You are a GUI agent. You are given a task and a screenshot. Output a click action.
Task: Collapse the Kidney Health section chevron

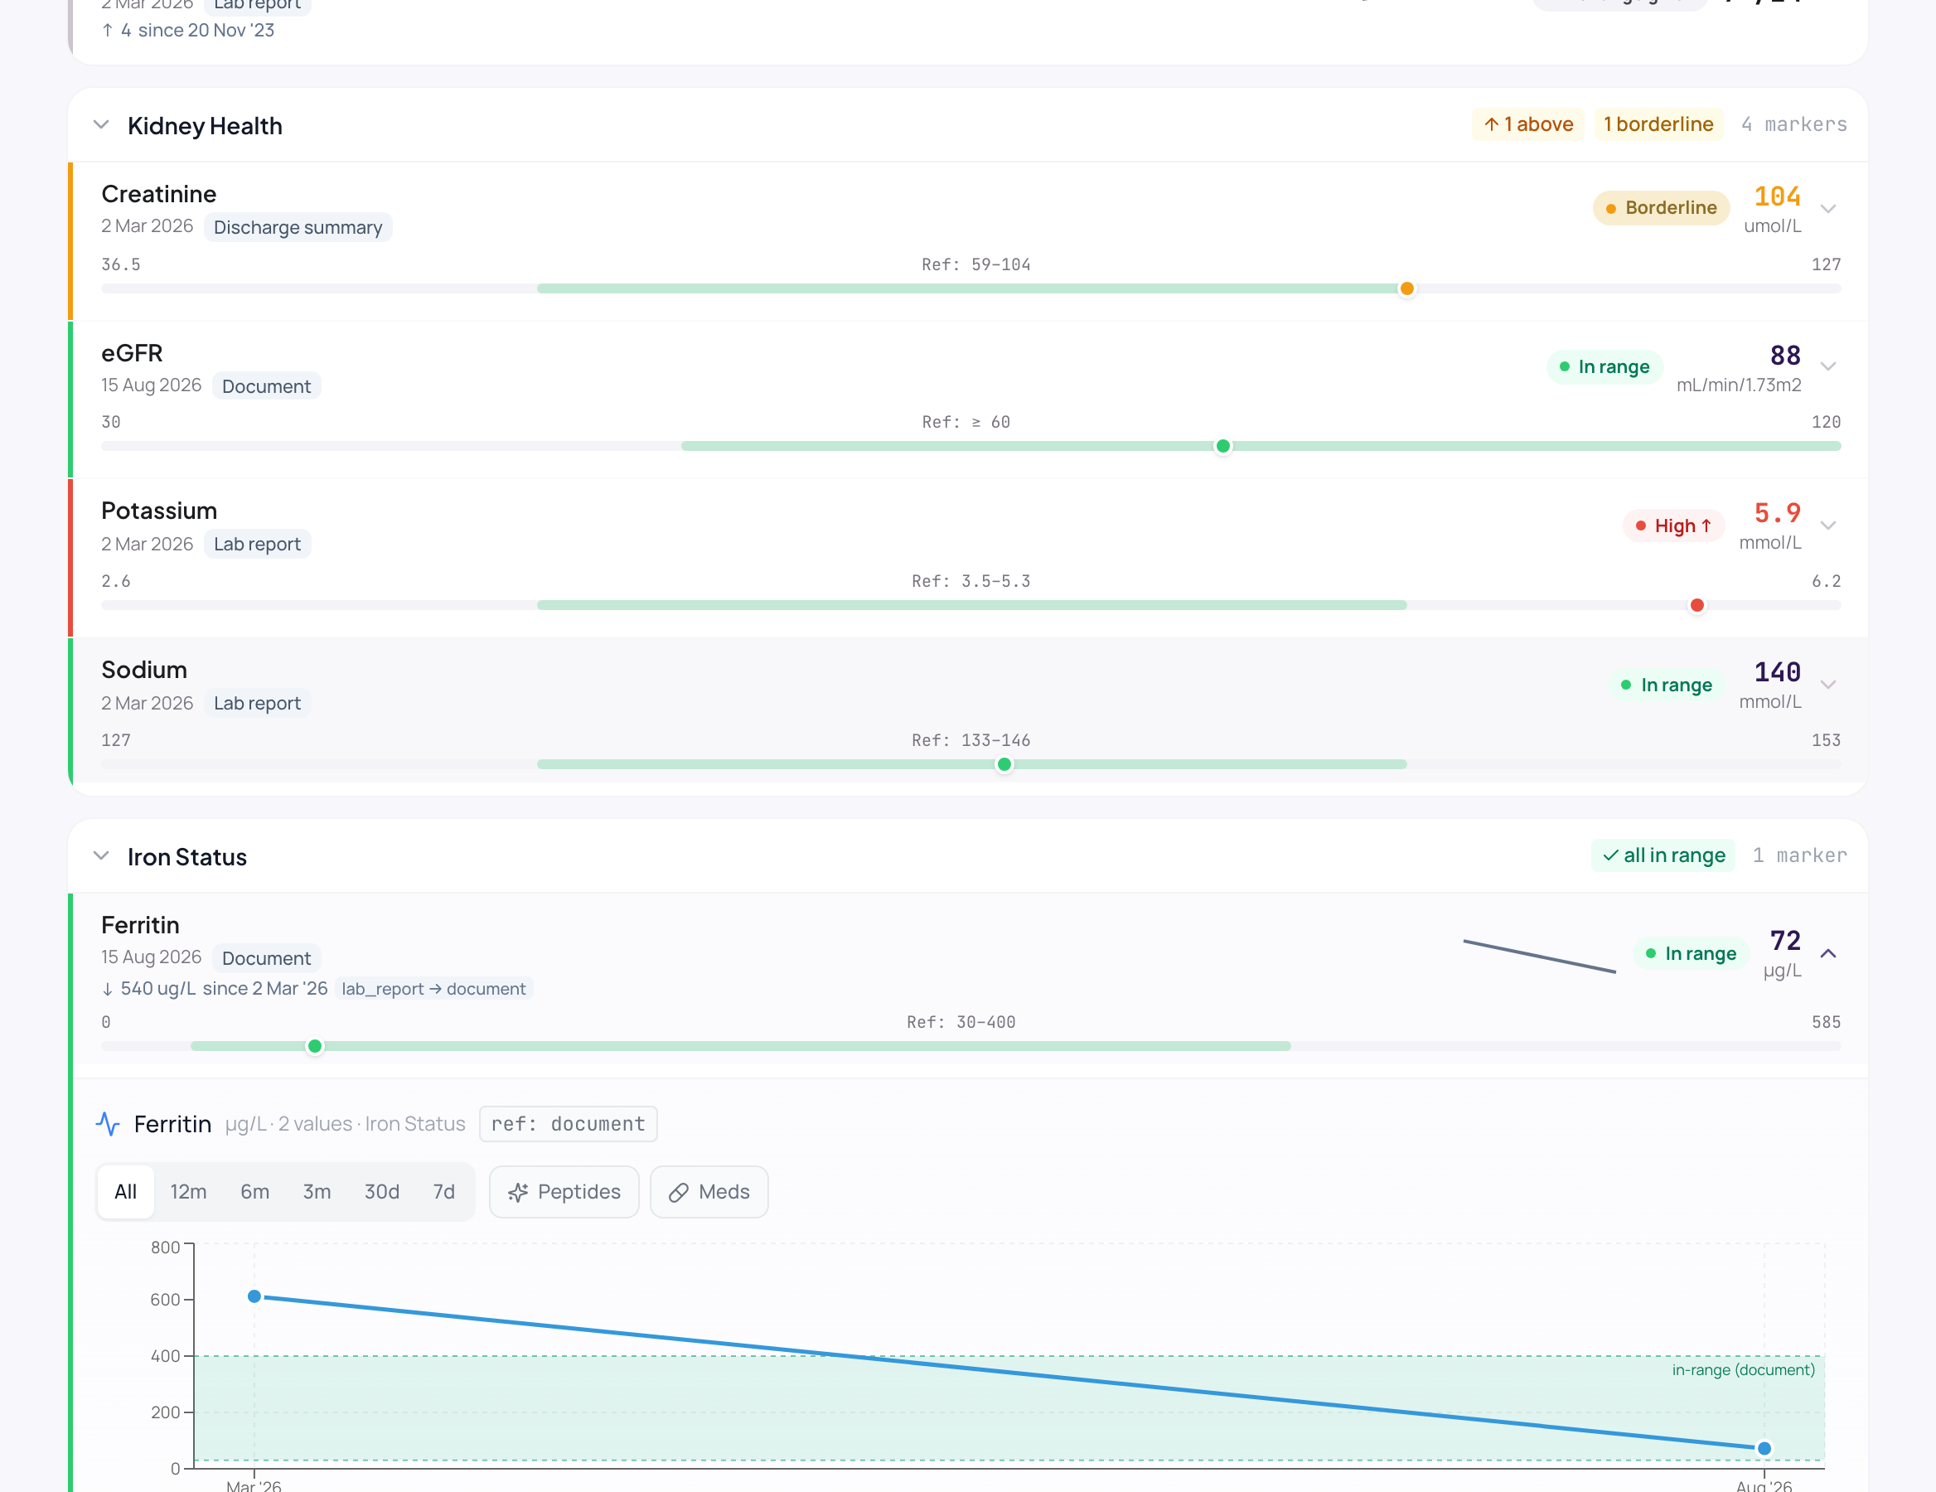[x=101, y=125]
